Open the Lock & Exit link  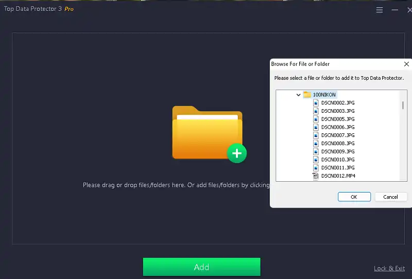coord(389,269)
